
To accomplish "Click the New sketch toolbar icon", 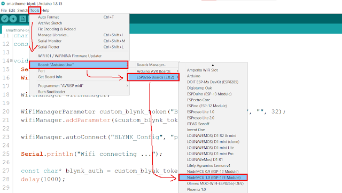I will tap(22, 19).
